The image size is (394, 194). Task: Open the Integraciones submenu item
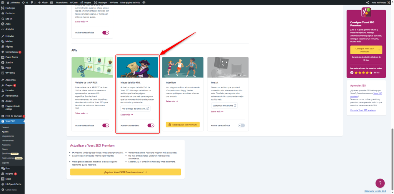pos(8,136)
